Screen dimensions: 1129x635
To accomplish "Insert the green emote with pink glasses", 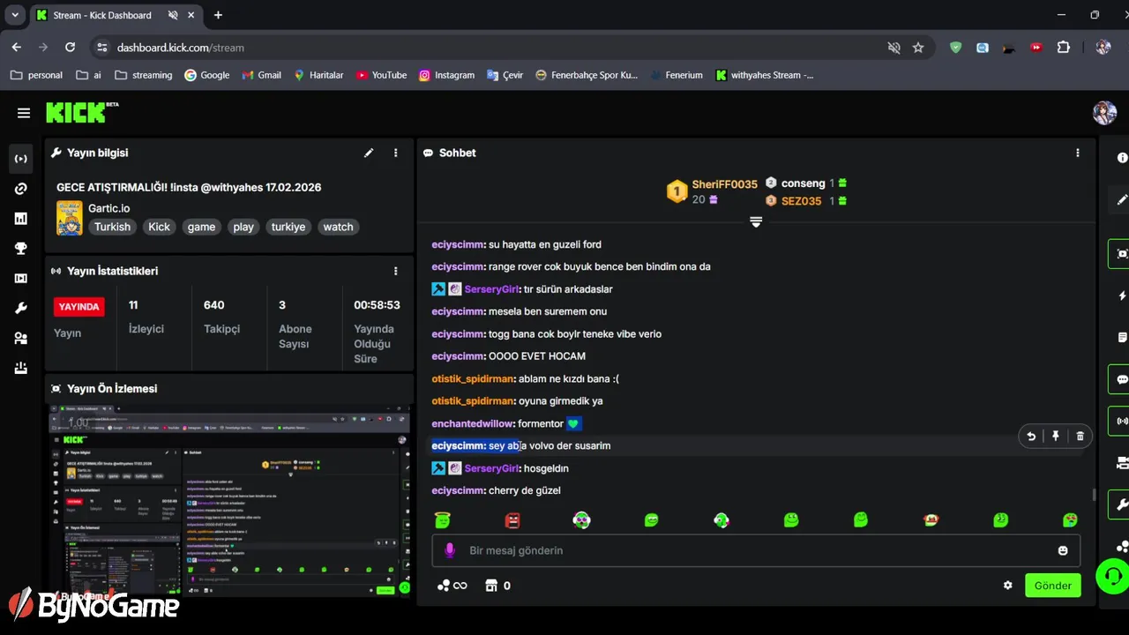I will coord(582,520).
